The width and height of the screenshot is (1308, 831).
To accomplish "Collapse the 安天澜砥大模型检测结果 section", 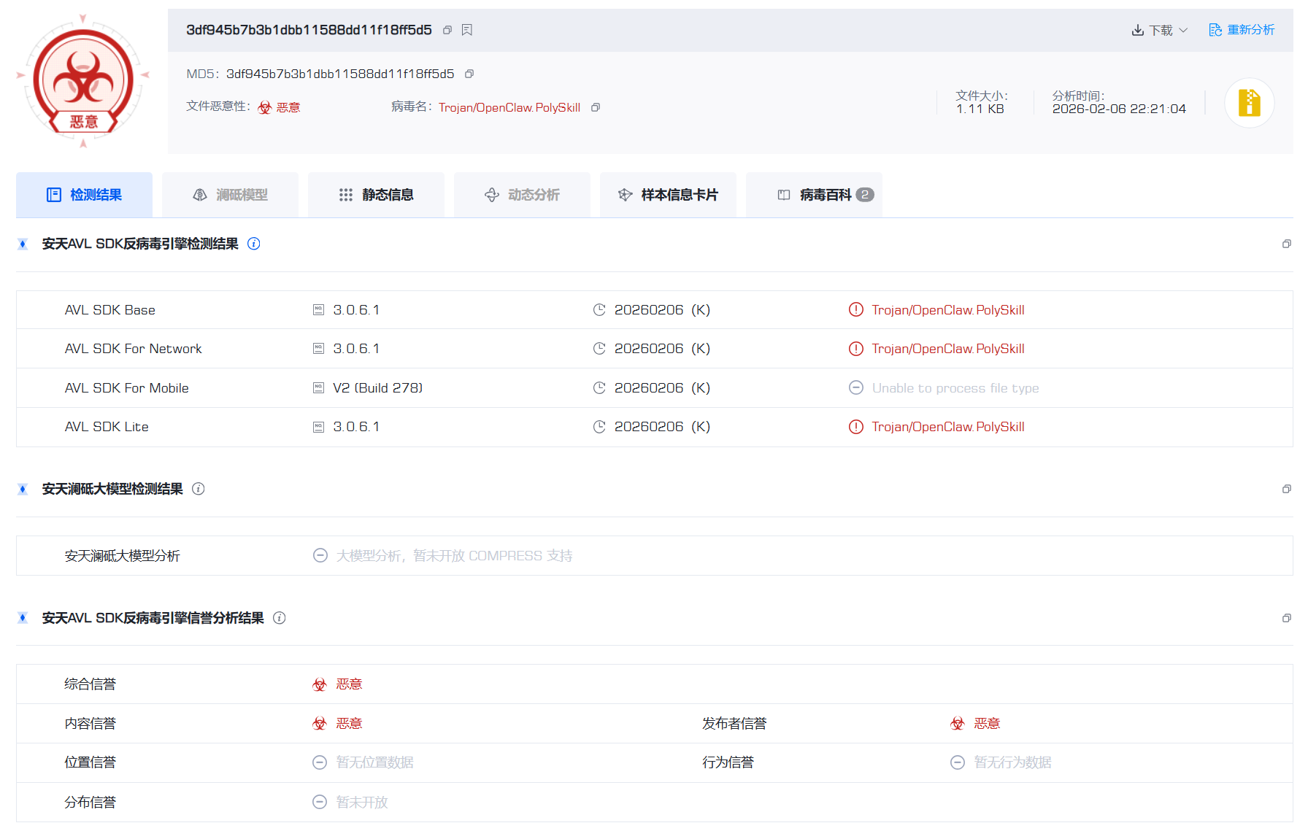I will pyautogui.click(x=1286, y=489).
